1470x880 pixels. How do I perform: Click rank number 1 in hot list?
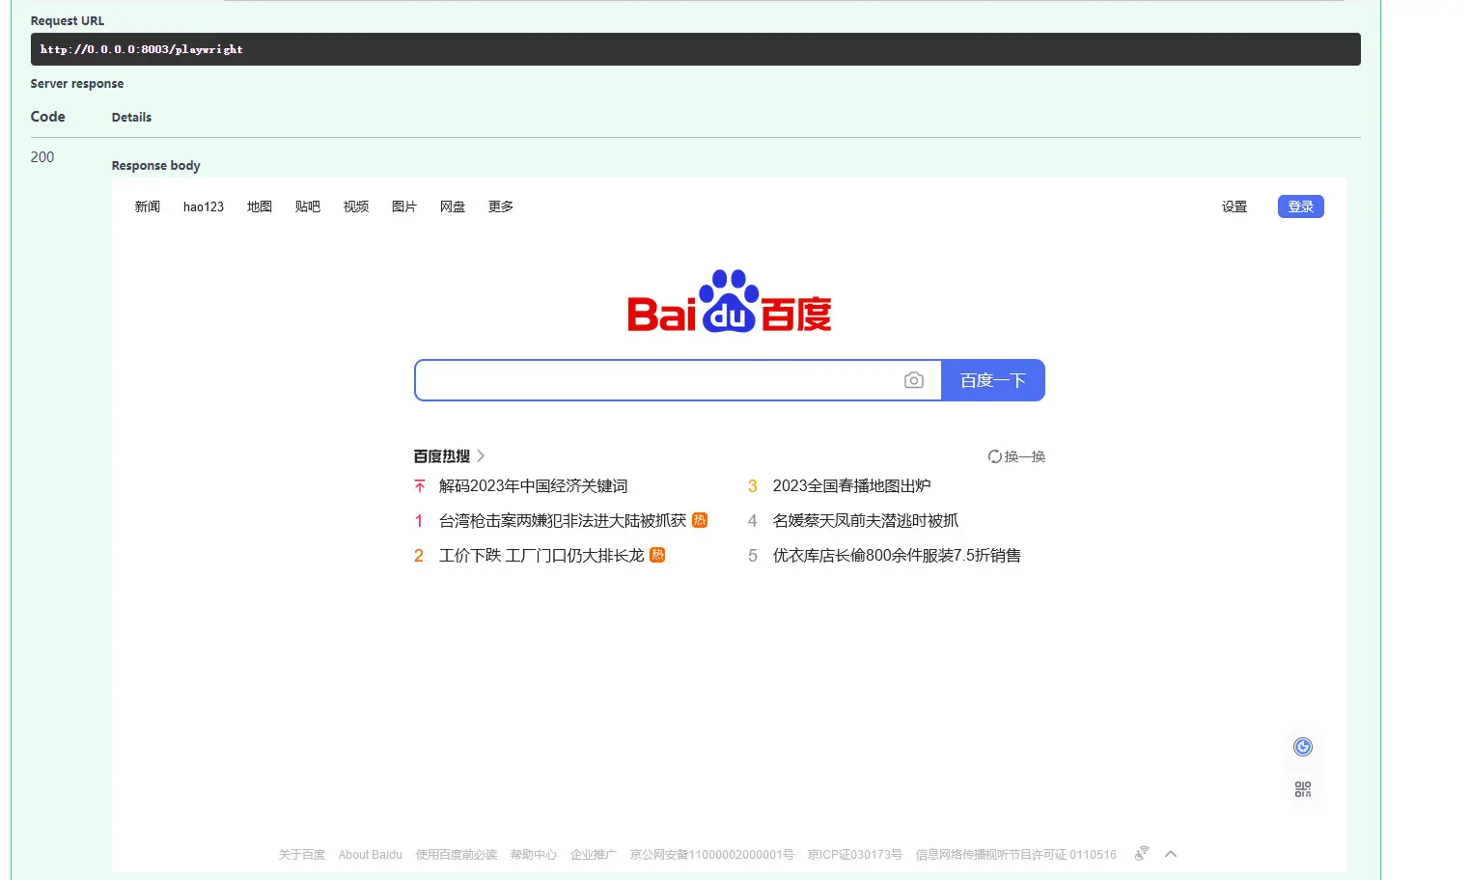(419, 521)
